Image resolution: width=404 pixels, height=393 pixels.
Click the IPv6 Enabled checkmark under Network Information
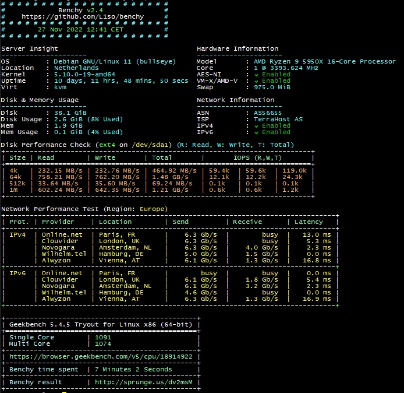click(x=257, y=132)
